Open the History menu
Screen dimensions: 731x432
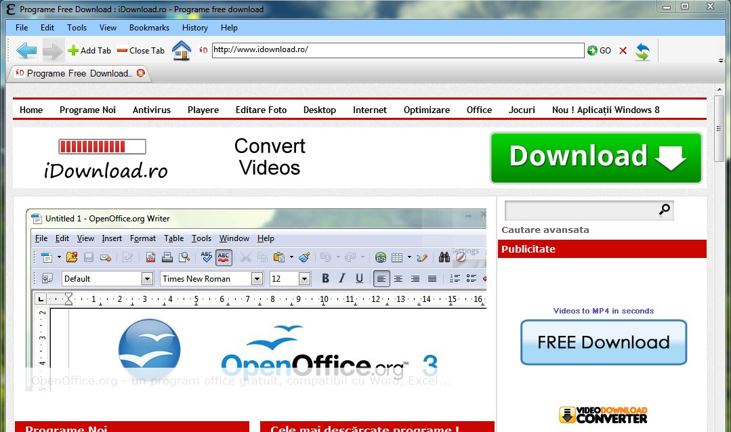point(195,28)
